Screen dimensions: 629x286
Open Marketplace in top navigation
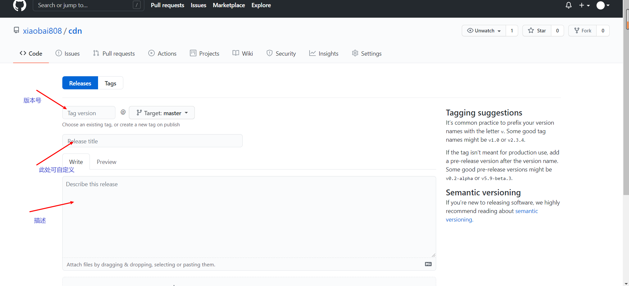(x=229, y=5)
